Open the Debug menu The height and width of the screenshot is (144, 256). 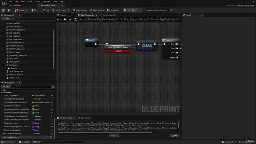tap(38, 2)
